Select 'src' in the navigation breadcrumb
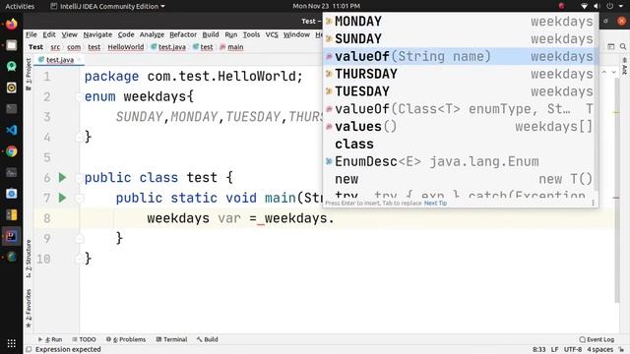 [55, 47]
